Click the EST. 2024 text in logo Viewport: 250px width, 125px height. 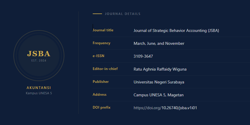[x=39, y=61]
